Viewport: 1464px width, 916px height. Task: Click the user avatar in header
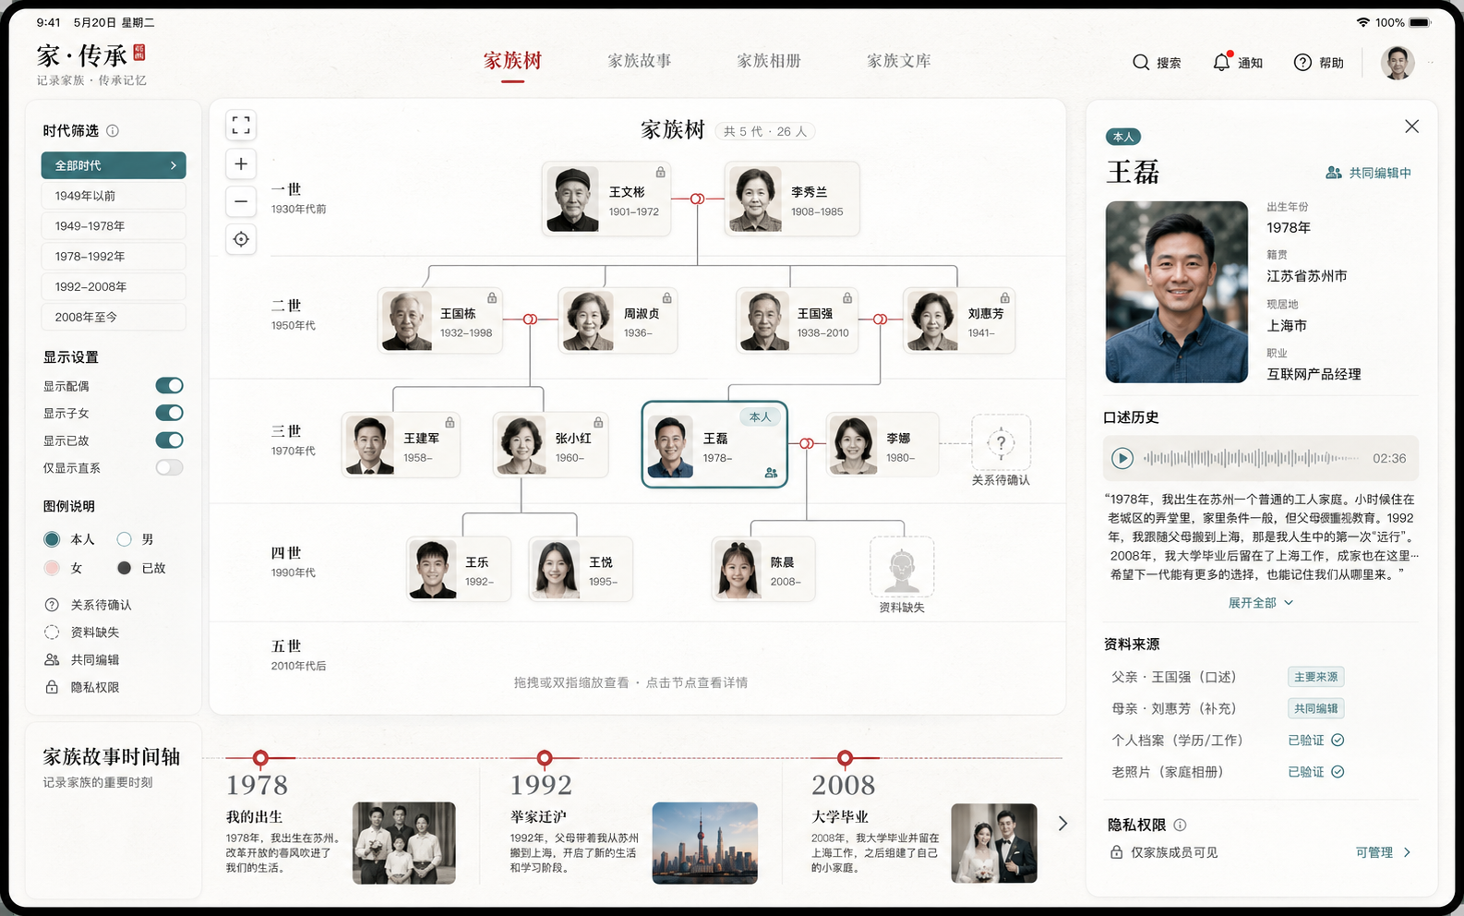pos(1398,62)
